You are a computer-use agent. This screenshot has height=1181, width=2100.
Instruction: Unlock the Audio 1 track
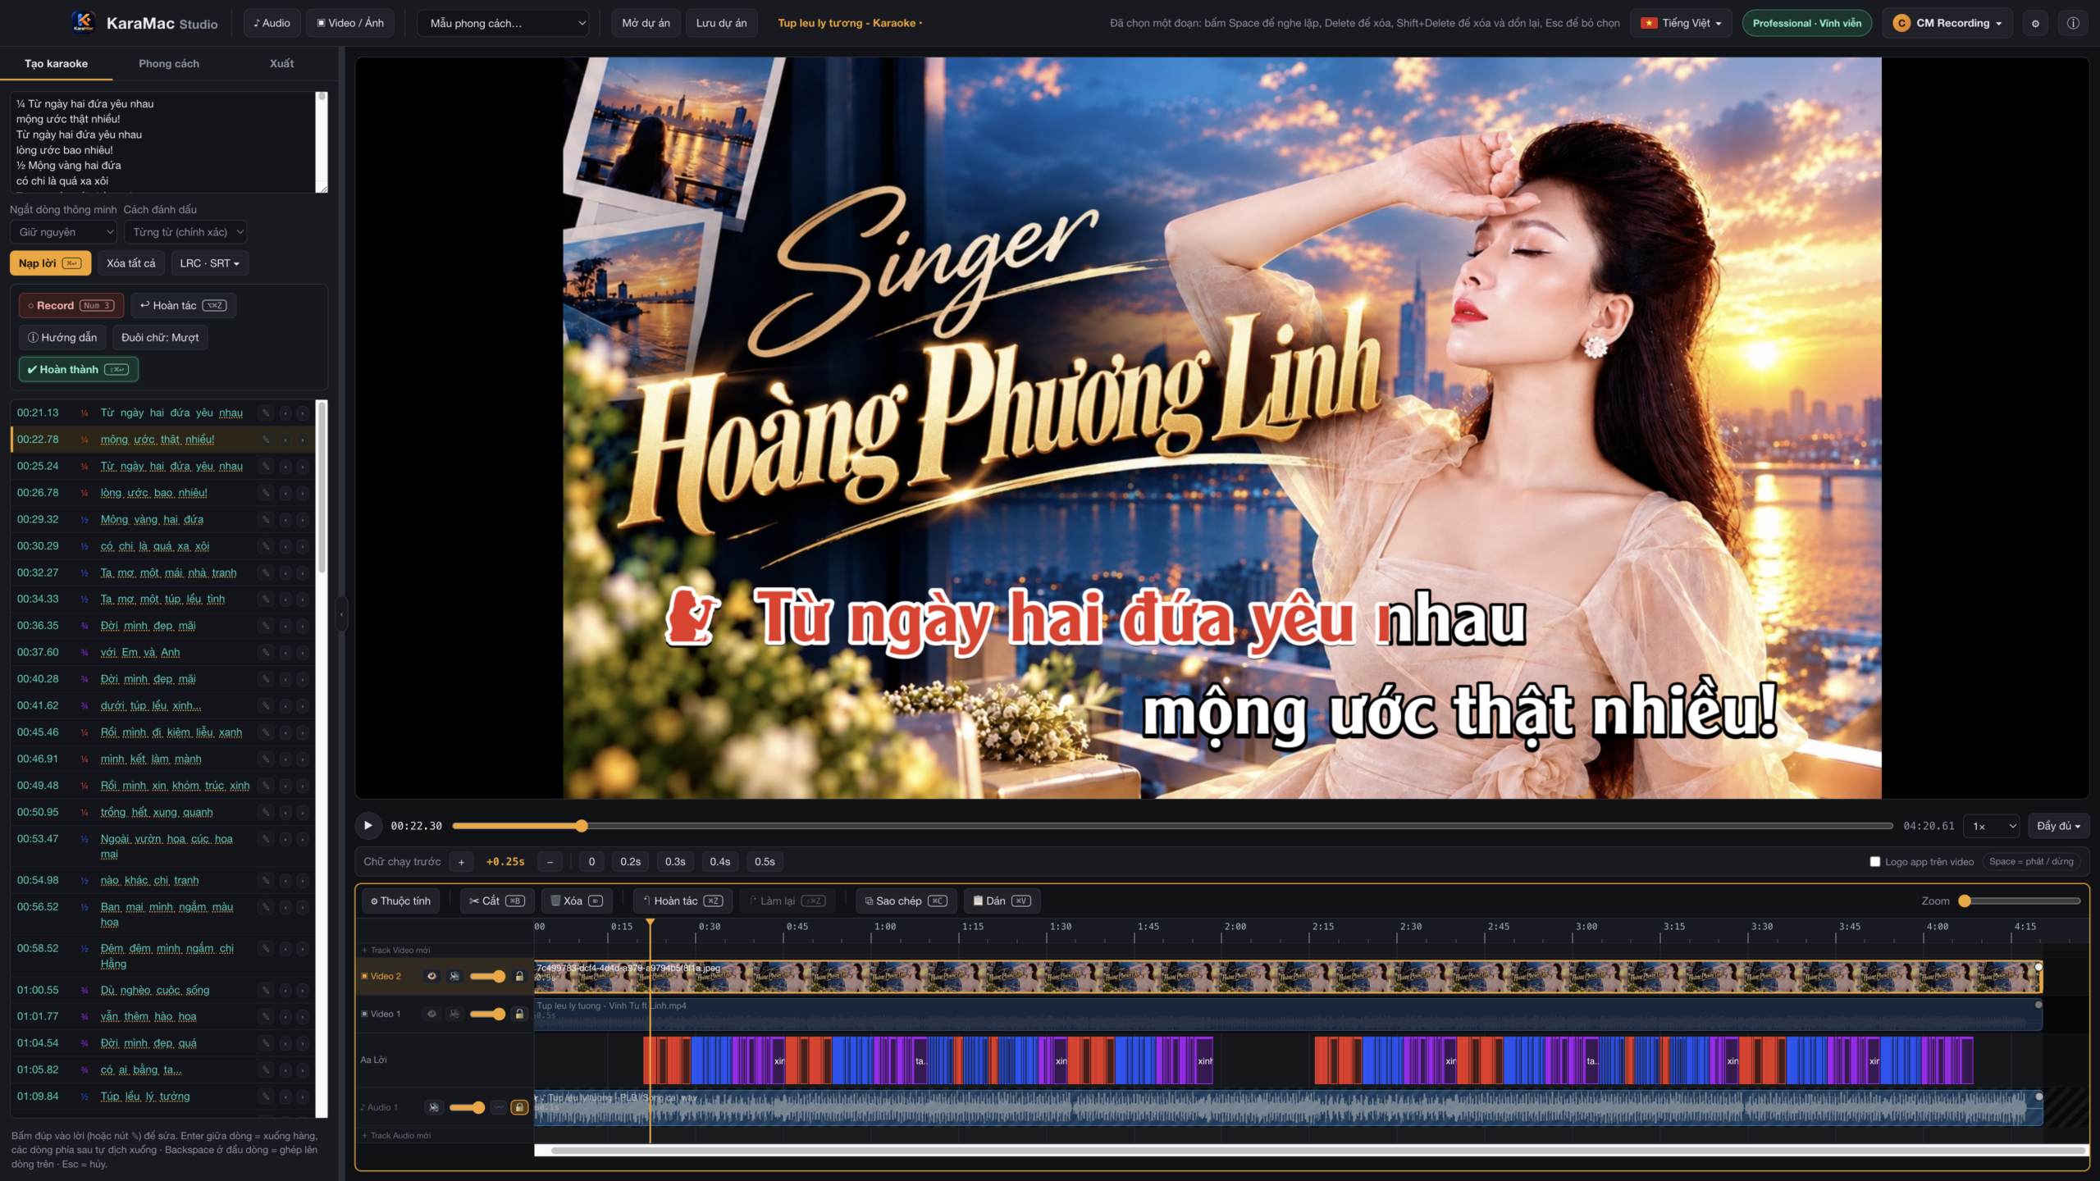(x=519, y=1107)
